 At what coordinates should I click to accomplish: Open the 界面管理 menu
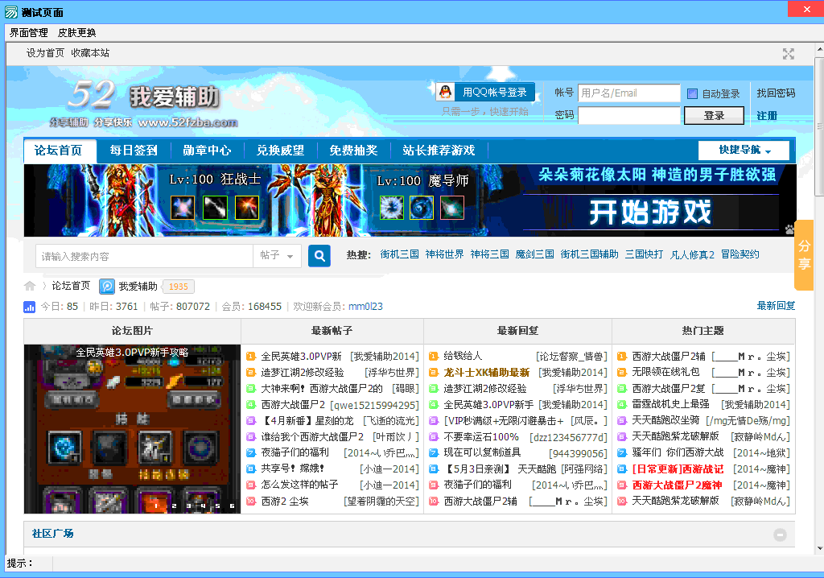click(x=29, y=33)
